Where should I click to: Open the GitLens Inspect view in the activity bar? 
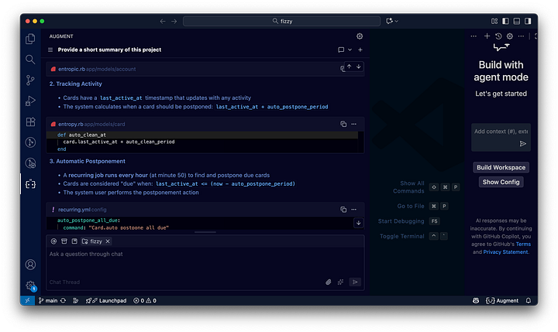click(30, 163)
